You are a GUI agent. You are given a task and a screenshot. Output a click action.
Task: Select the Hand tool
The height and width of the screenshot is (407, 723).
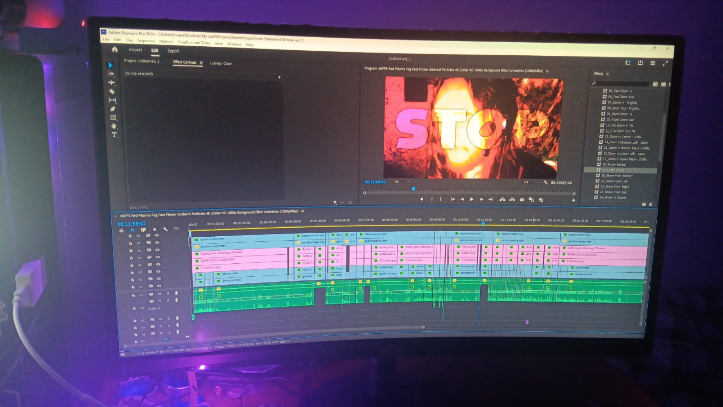[114, 126]
